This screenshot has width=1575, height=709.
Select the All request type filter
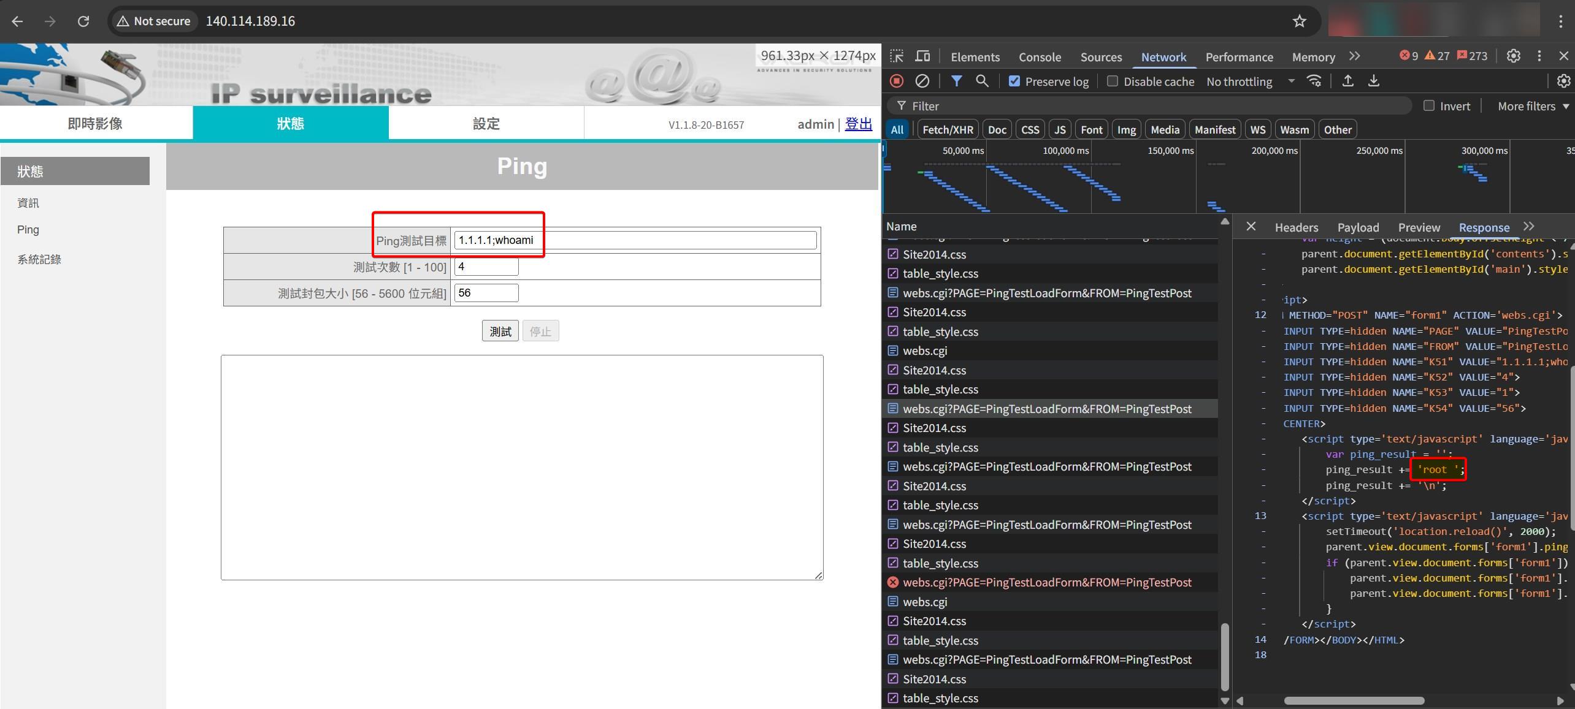click(897, 129)
